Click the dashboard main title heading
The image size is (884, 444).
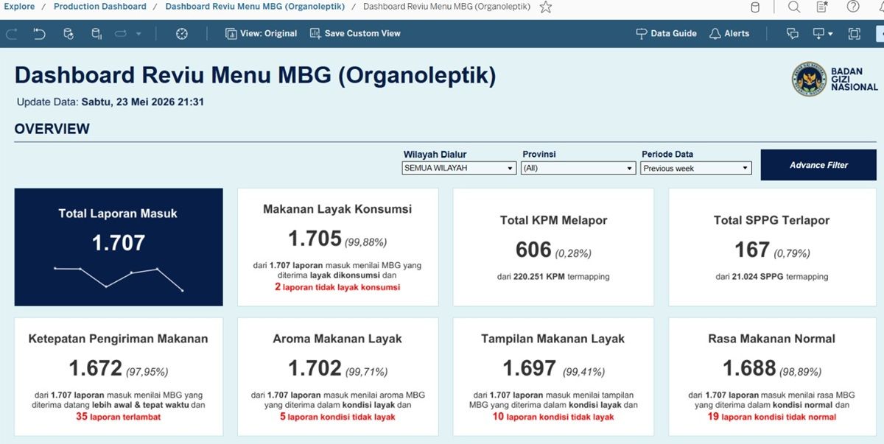coord(255,75)
